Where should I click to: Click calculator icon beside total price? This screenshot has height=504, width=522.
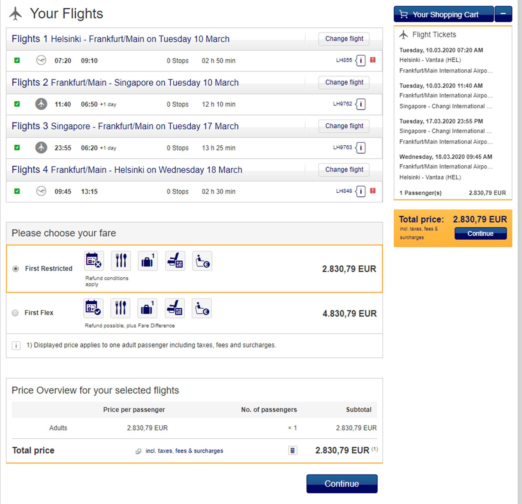293,450
